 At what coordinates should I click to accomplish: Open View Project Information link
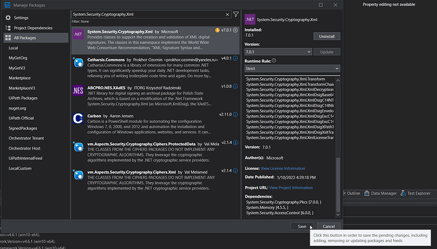pyautogui.click(x=291, y=188)
